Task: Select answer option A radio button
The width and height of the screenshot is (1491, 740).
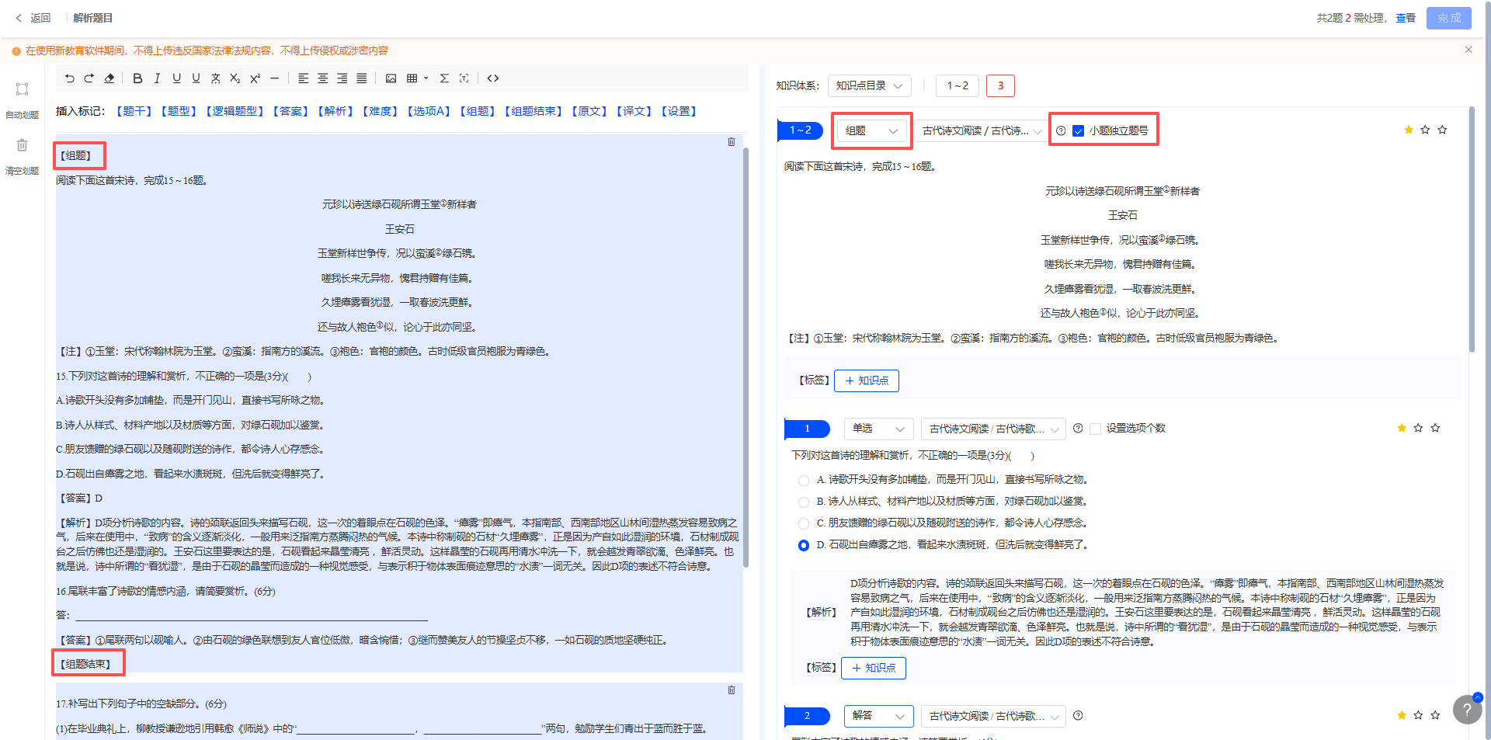Action: click(x=804, y=481)
